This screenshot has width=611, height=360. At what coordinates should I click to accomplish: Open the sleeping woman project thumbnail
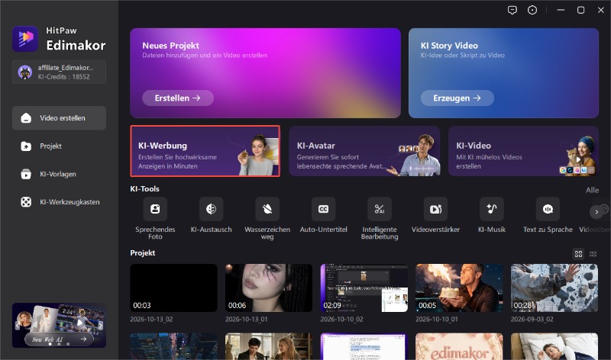click(x=554, y=346)
